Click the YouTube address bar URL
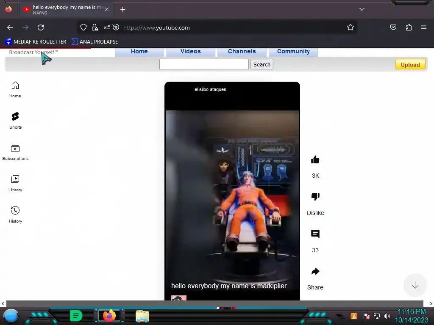 (x=156, y=28)
